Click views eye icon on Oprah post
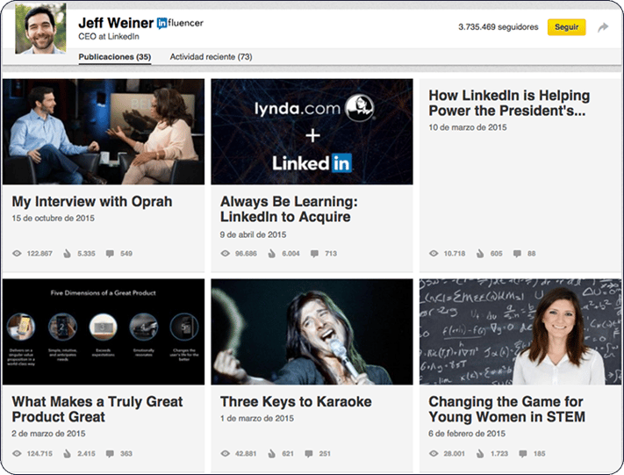The height and width of the screenshot is (475, 624). click(x=17, y=254)
